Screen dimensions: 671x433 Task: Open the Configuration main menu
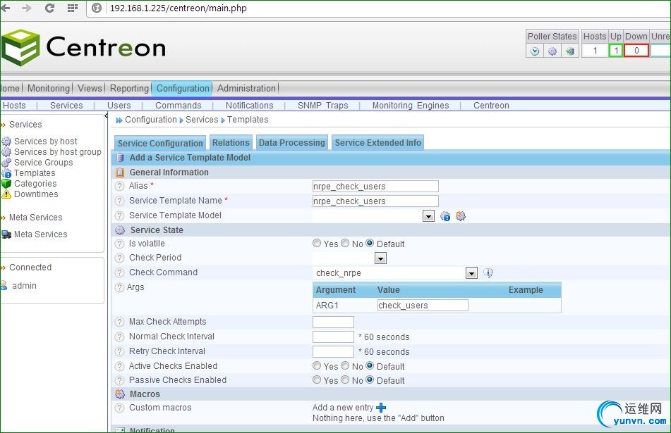coord(183,89)
